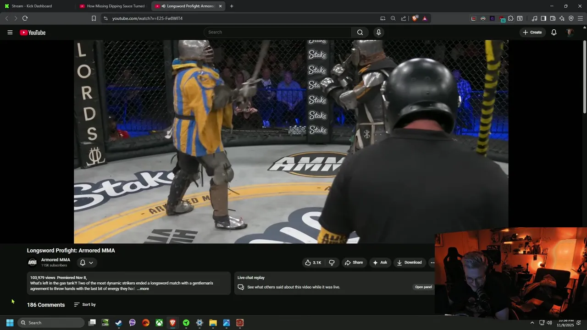Viewport: 587px width, 330px height.
Task: Click the Ask button
Action: [x=380, y=263]
